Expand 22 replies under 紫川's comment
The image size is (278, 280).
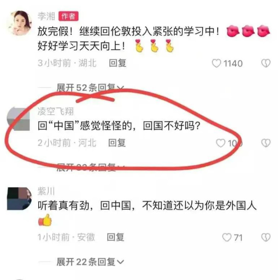(x=90, y=262)
